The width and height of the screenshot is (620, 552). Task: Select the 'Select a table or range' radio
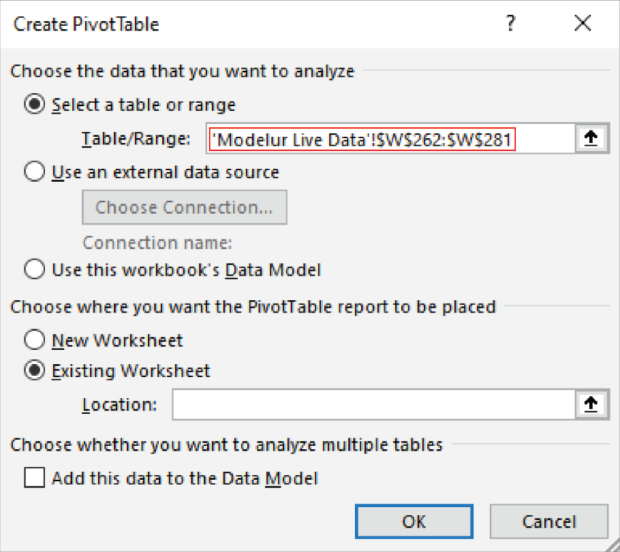(34, 105)
